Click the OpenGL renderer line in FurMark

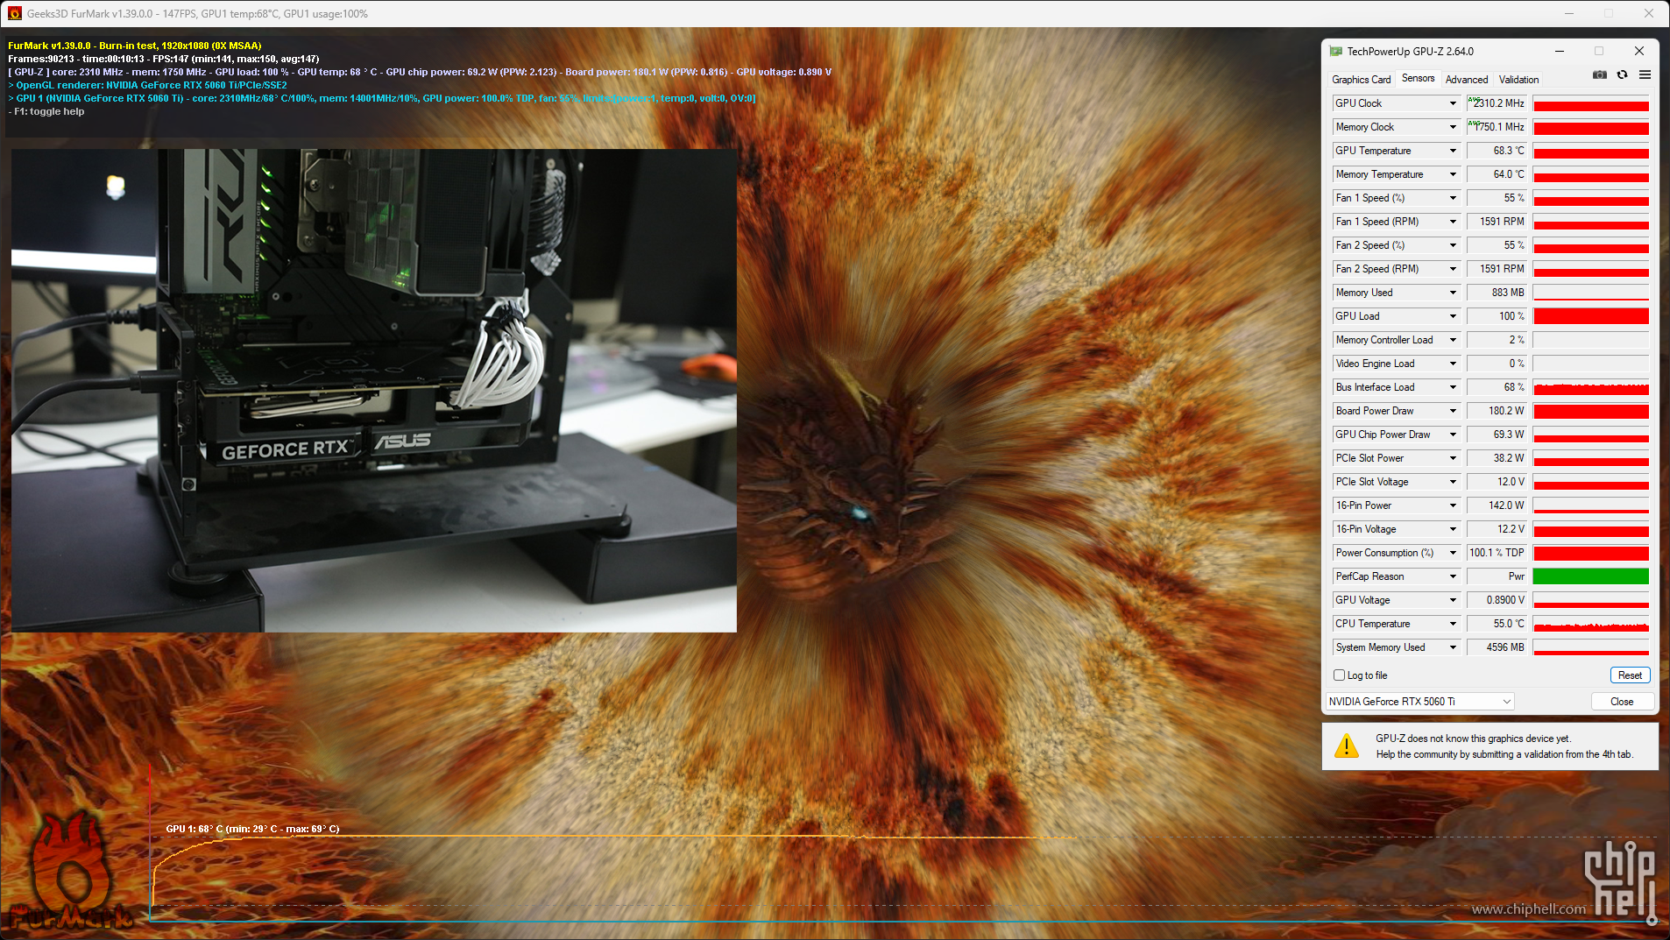[x=147, y=85]
